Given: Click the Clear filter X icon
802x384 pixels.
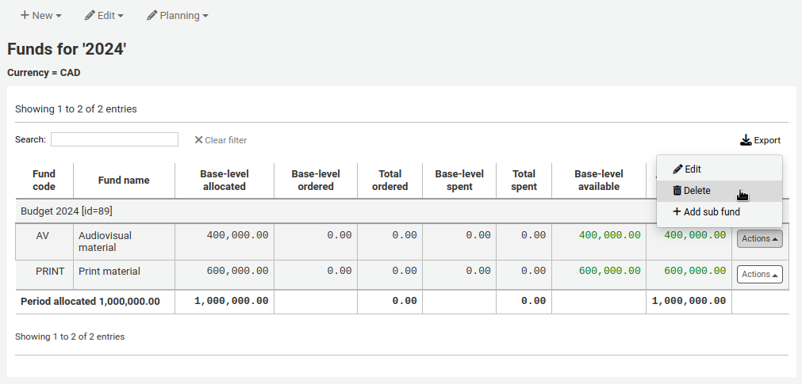Looking at the screenshot, I should click(x=198, y=140).
